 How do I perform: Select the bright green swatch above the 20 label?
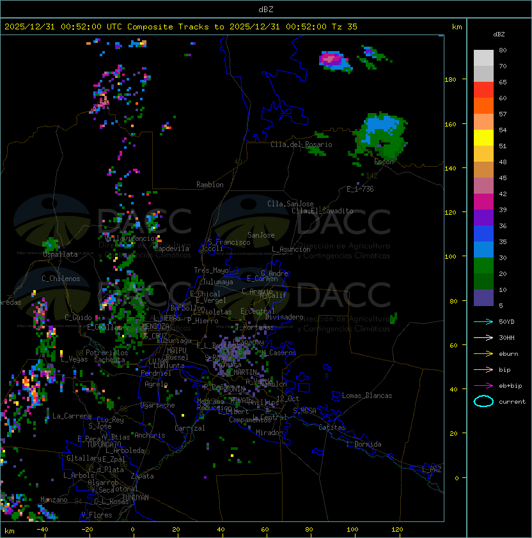click(x=483, y=266)
